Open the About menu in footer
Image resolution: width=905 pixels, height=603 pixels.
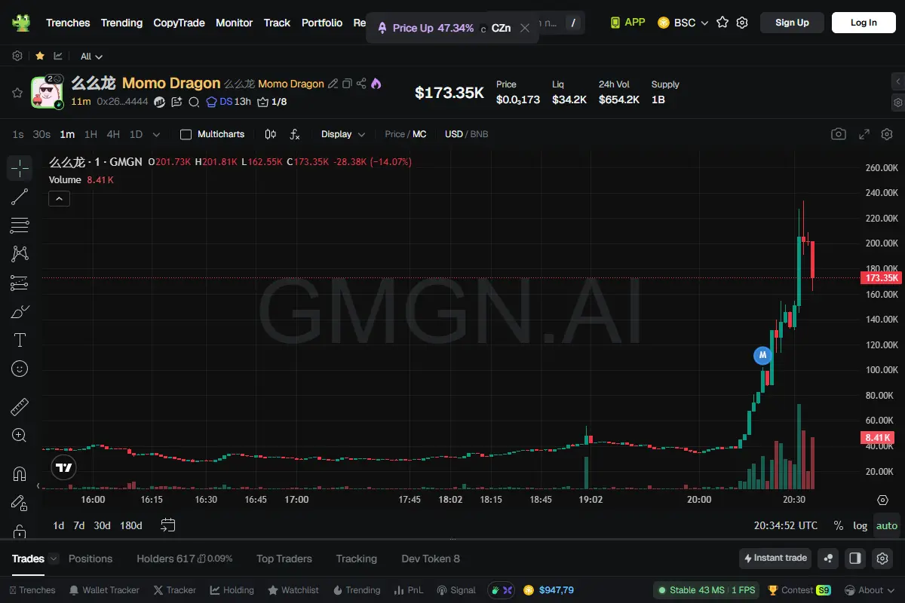[x=869, y=590]
